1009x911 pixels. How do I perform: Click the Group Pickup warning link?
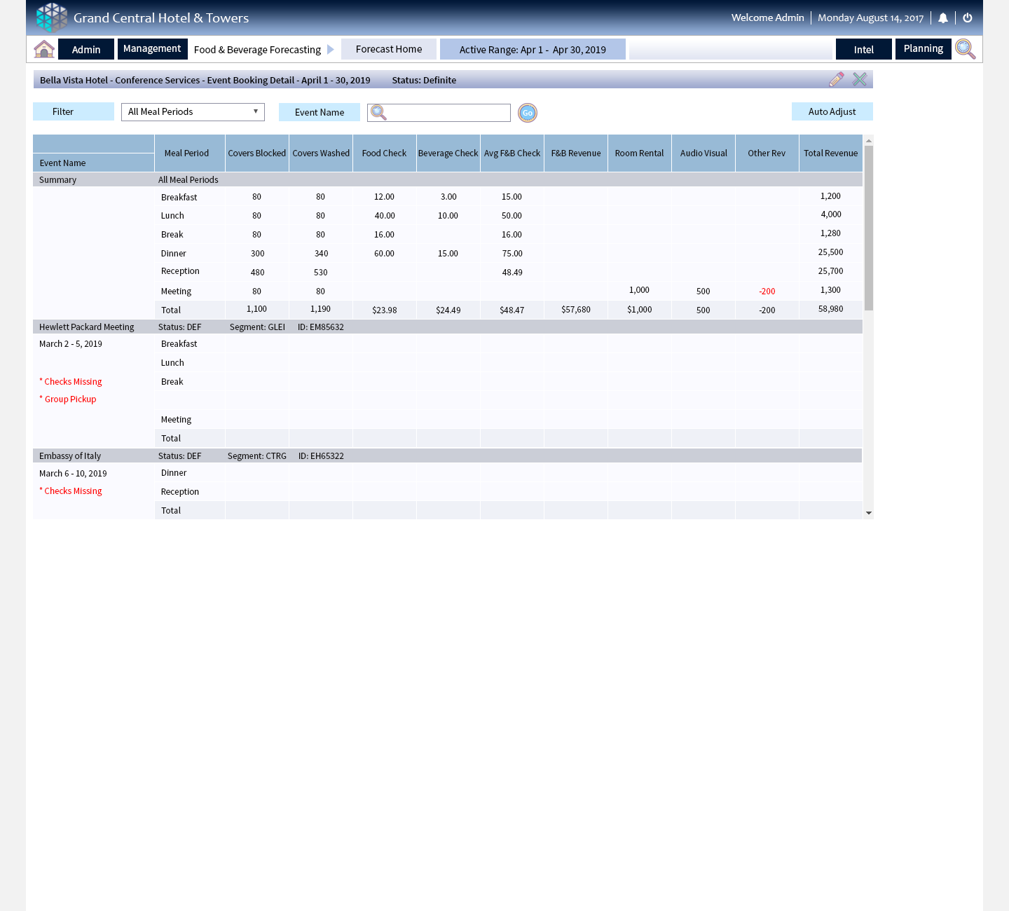coord(70,399)
